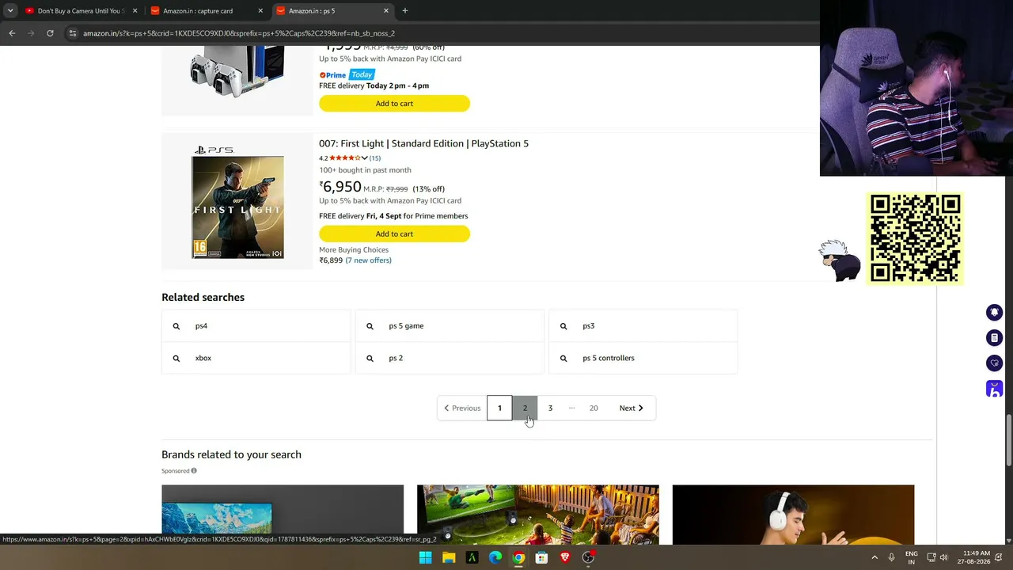
Task: View the 15 customer ratings
Action: (x=375, y=158)
